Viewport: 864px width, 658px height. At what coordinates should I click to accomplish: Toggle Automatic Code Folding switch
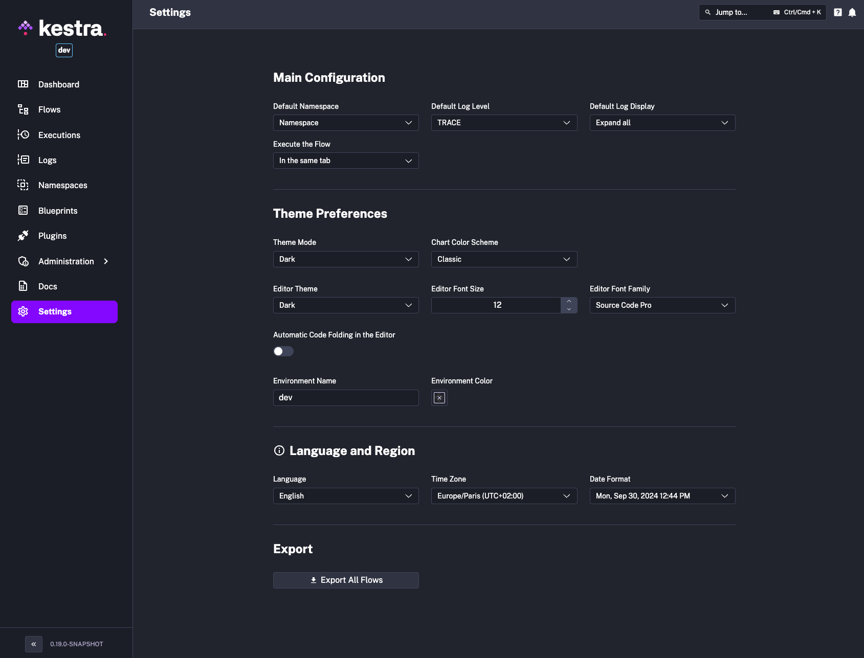click(283, 351)
